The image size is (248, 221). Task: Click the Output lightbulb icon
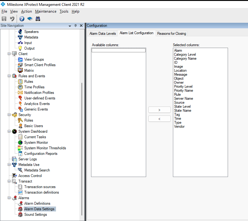pos(20,48)
